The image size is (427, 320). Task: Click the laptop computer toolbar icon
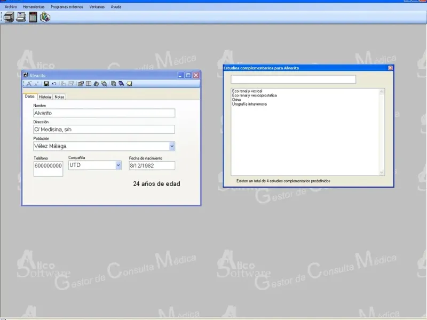(x=21, y=18)
